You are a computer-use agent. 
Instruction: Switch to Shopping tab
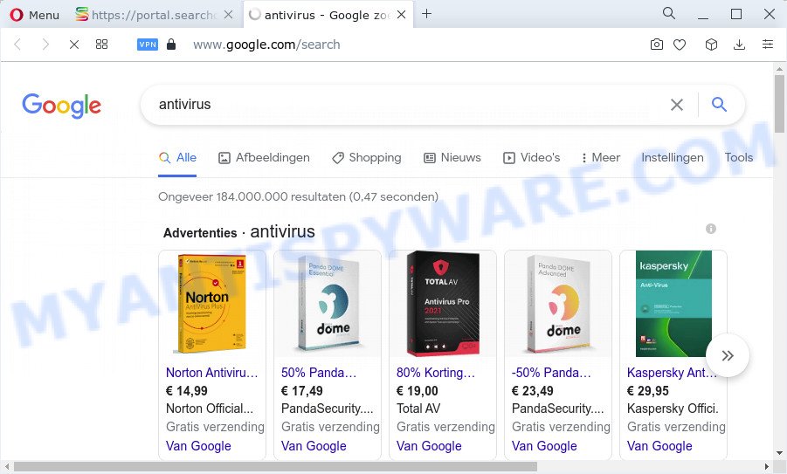[366, 157]
